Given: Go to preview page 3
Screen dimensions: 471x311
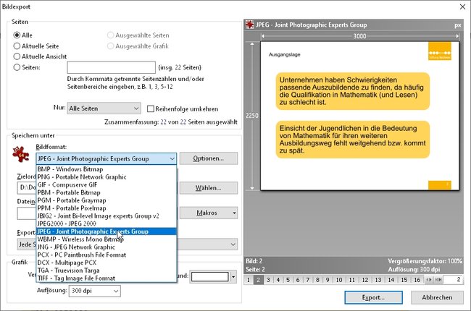Looking at the screenshot, I should point(268,280).
